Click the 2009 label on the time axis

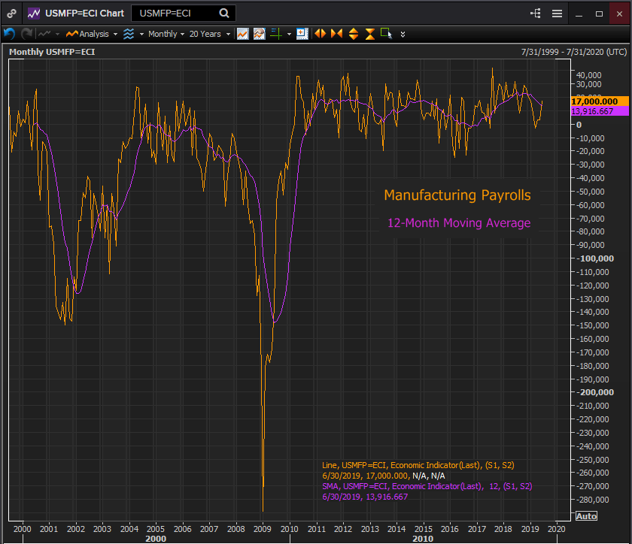pos(263,529)
